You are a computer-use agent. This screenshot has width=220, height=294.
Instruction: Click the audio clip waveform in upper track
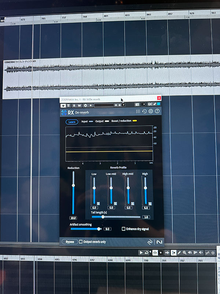point(112,77)
